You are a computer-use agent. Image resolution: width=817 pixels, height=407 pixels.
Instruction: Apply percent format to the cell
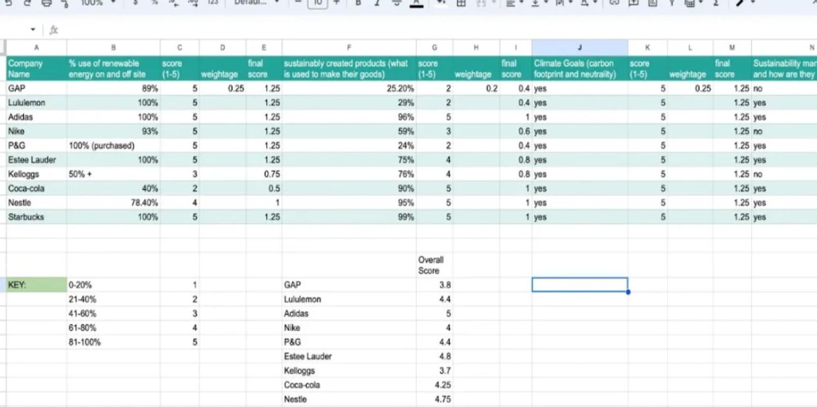[155, 3]
